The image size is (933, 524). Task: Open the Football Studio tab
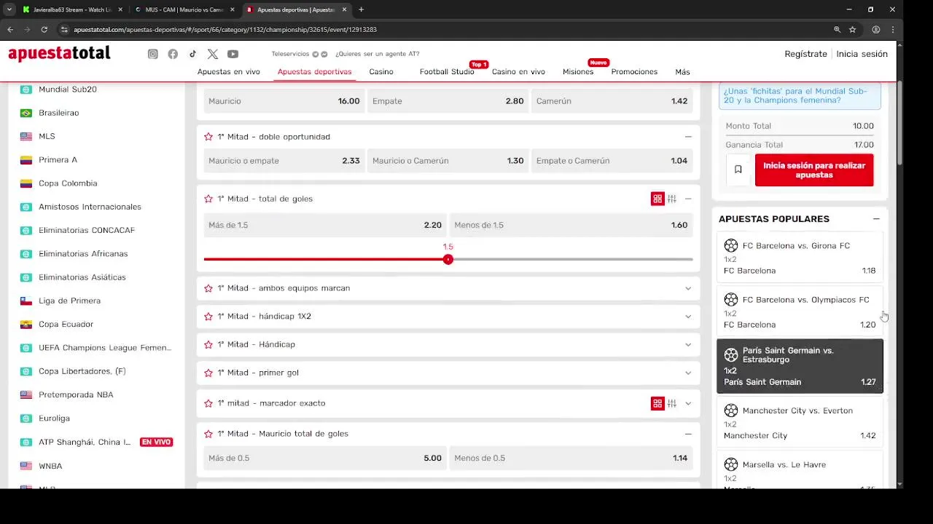click(x=447, y=72)
